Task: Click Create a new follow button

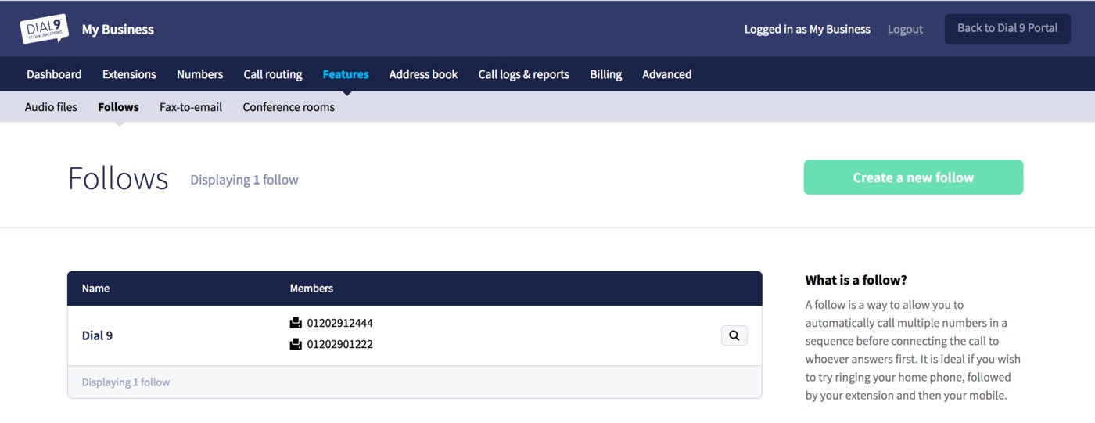Action: click(x=913, y=177)
